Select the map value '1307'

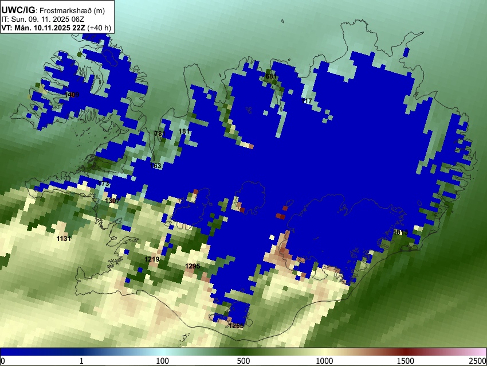112,201
